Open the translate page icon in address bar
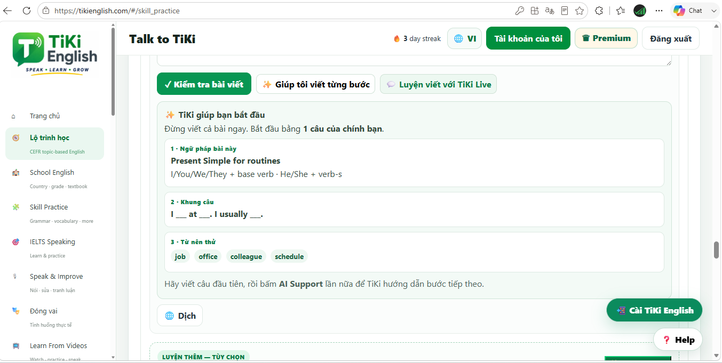Image resolution: width=722 pixels, height=363 pixels. click(x=549, y=11)
